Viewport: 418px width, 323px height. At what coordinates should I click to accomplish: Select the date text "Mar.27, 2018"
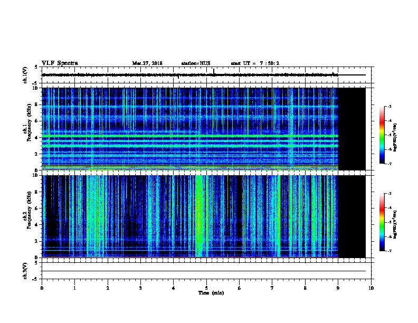coord(147,63)
